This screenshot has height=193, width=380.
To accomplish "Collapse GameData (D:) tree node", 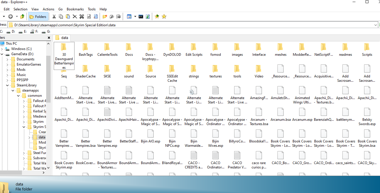I will click(2, 54).
